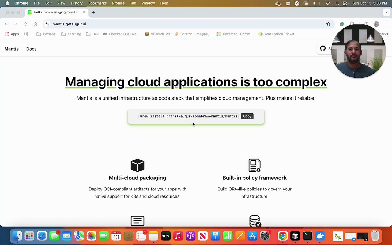Expand the tab search dropdown arrow
This screenshot has width=392, height=245.
pos(386,12)
